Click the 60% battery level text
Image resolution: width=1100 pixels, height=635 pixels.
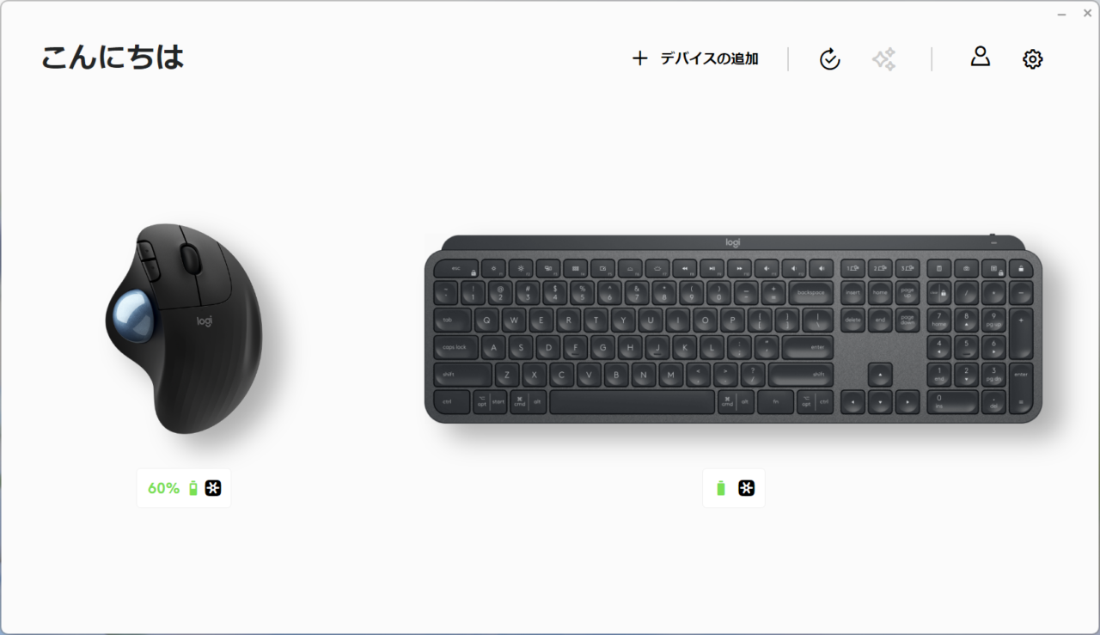[163, 488]
